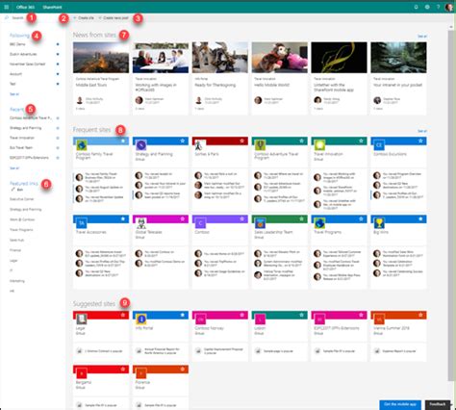Click the Create news post command
This screenshot has width=456, height=410.
114,18
